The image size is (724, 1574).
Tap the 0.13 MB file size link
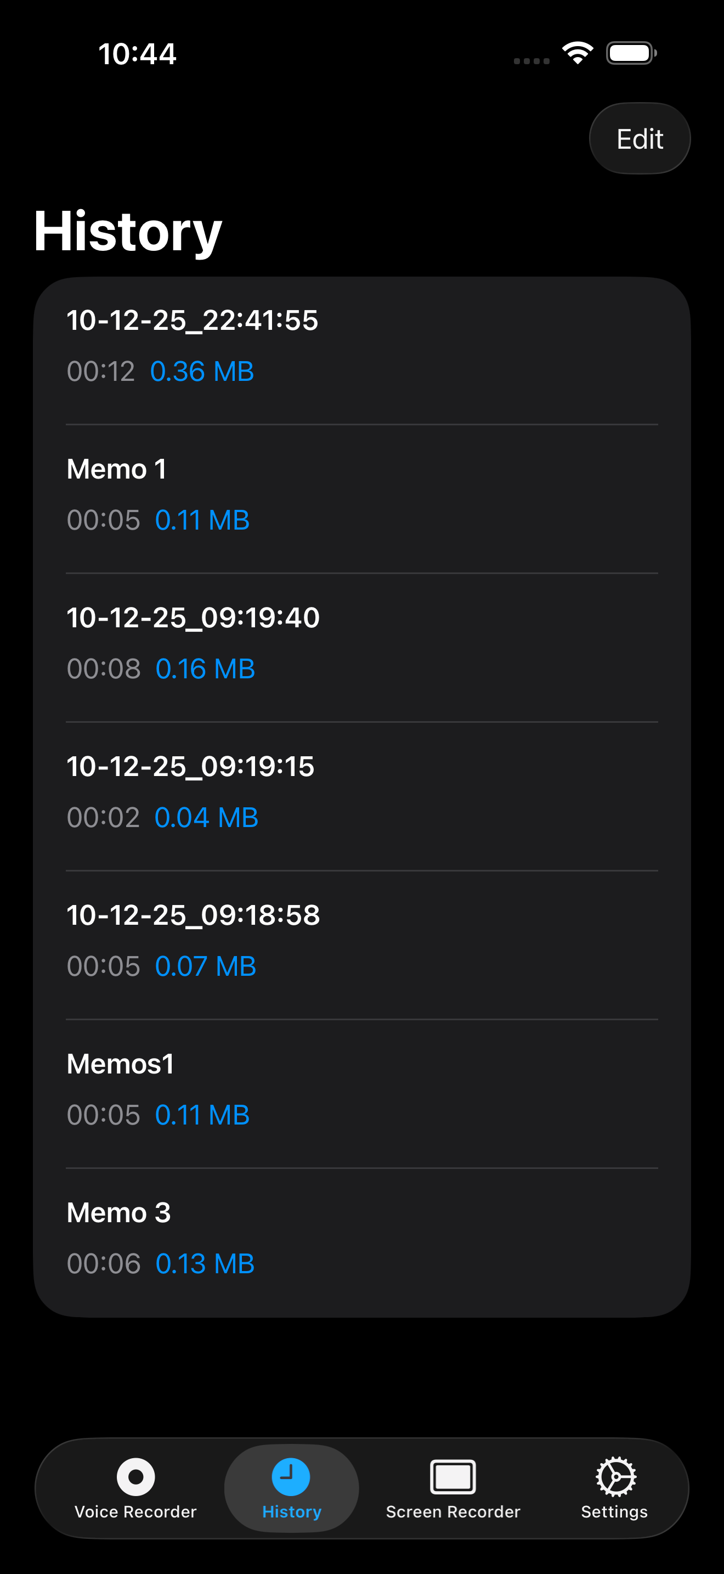pyautogui.click(x=205, y=1263)
